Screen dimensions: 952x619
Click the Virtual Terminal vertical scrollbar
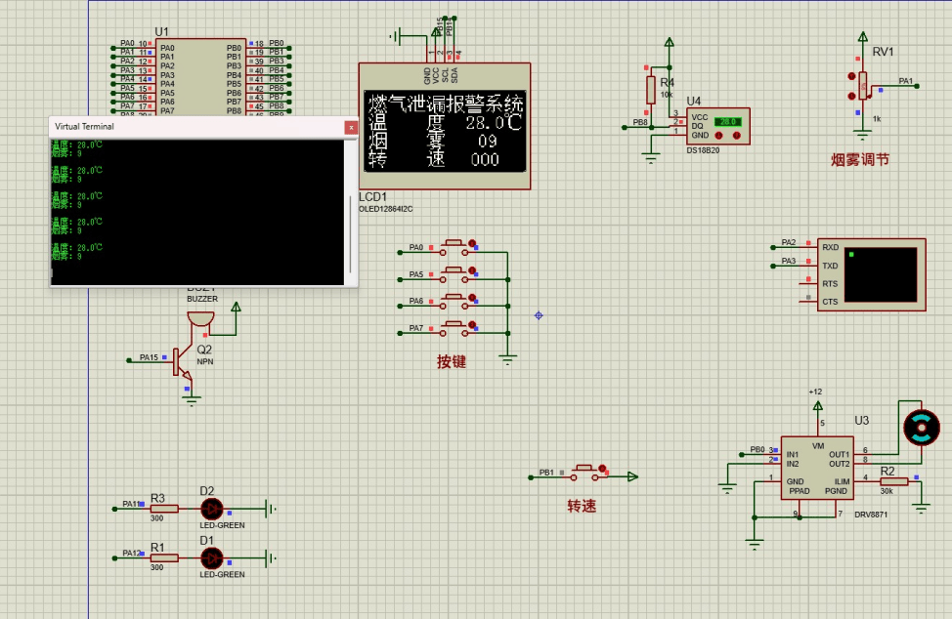352,234
